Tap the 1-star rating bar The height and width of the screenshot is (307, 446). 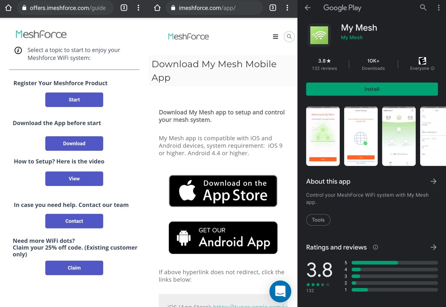395,290
